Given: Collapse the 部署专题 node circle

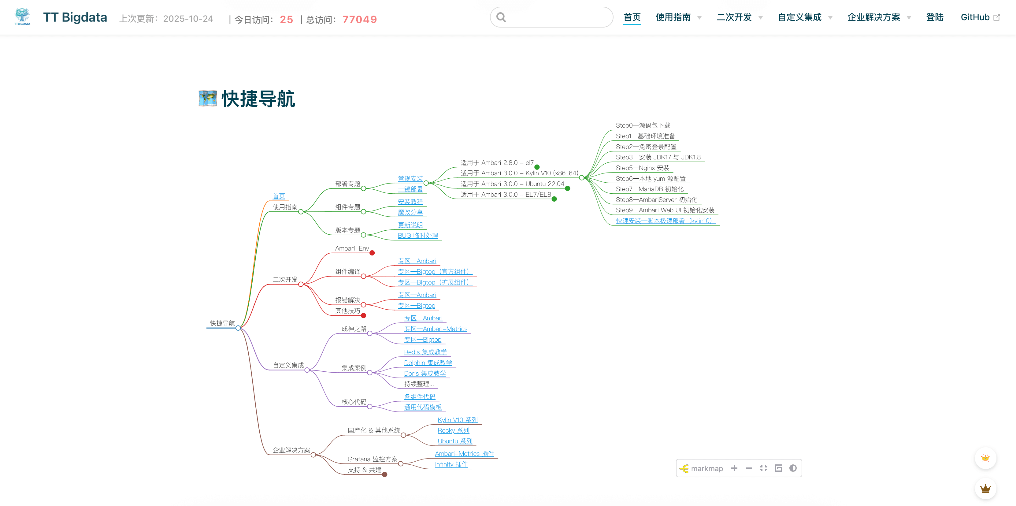Looking at the screenshot, I should click(x=363, y=188).
